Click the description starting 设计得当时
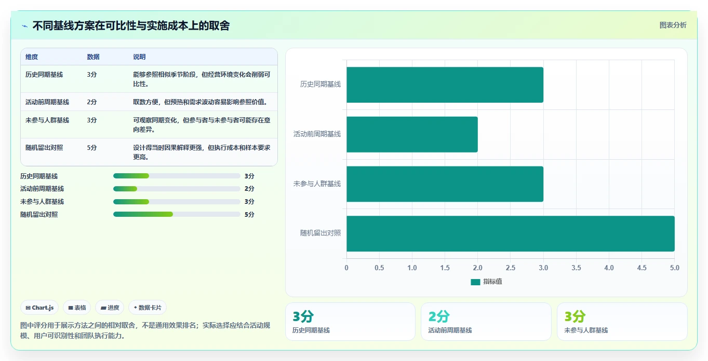Image resolution: width=708 pixels, height=361 pixels. coord(202,152)
